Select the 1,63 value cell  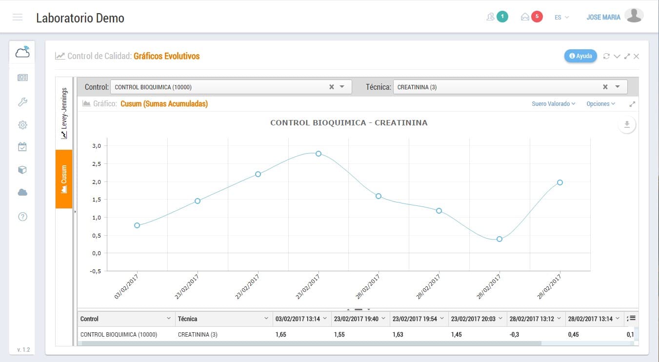point(419,335)
